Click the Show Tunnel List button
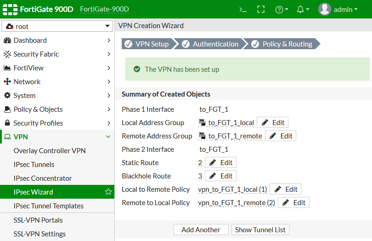 click(x=260, y=230)
